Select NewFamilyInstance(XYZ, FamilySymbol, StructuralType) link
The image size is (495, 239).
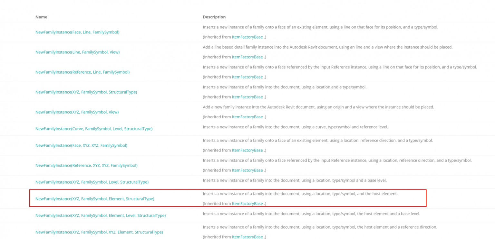86,92
